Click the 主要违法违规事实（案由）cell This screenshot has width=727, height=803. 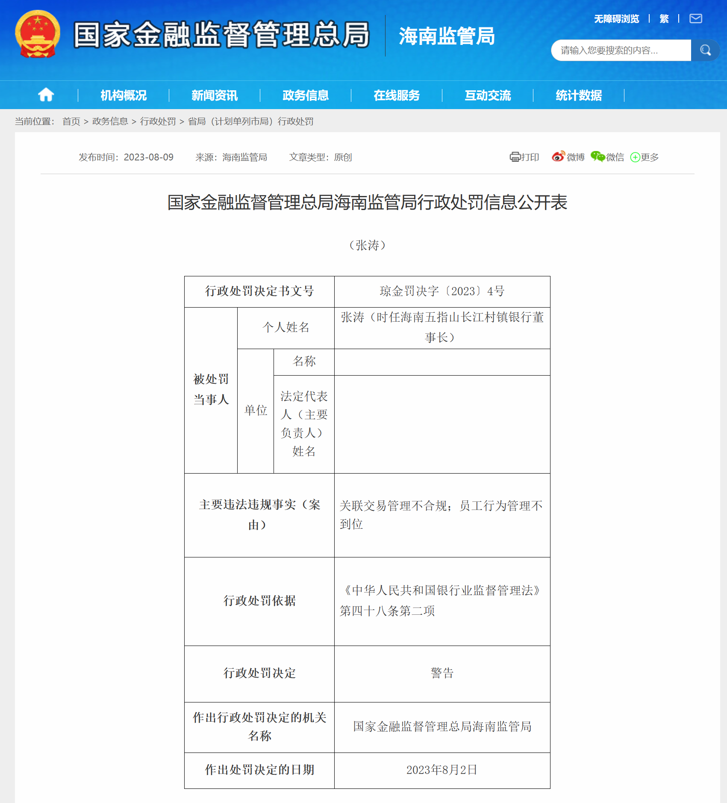(259, 515)
